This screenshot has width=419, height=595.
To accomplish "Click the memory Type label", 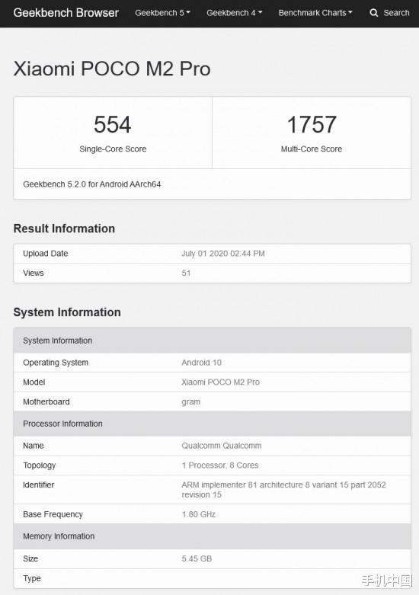I will [32, 578].
